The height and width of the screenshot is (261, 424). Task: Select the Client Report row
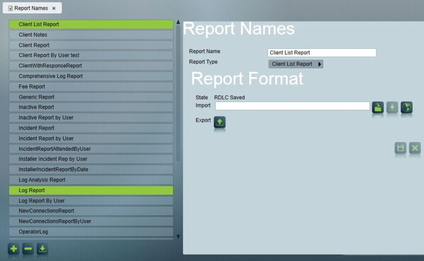(x=91, y=45)
